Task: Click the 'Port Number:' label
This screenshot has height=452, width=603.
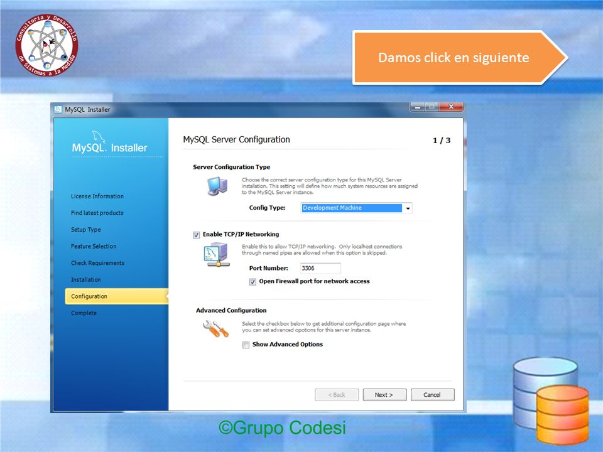Action: [268, 268]
